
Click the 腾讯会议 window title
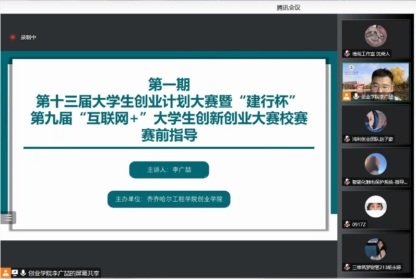coord(288,7)
